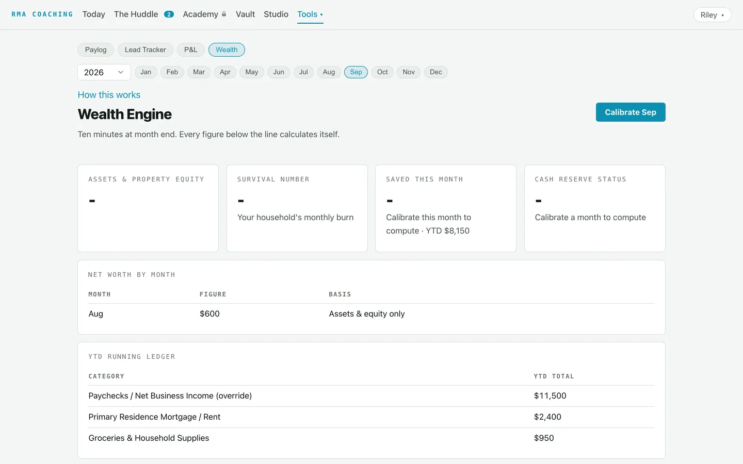
Task: Click the $600 figure value
Action: click(209, 314)
